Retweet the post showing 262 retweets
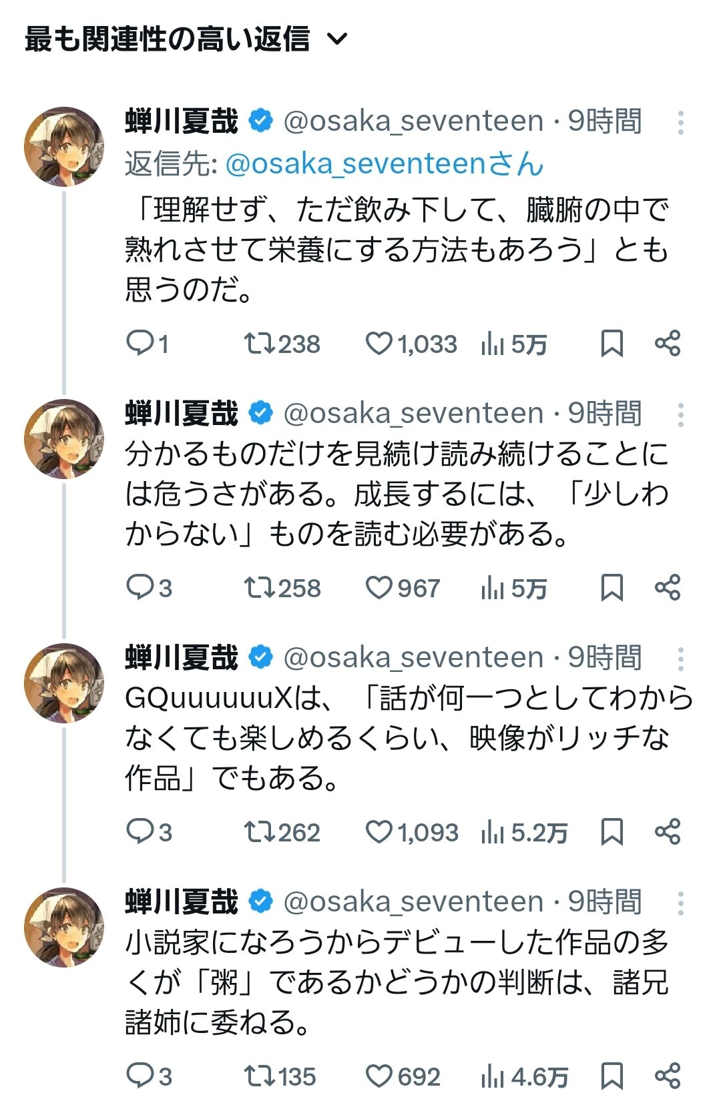721x1109 pixels. point(258,832)
